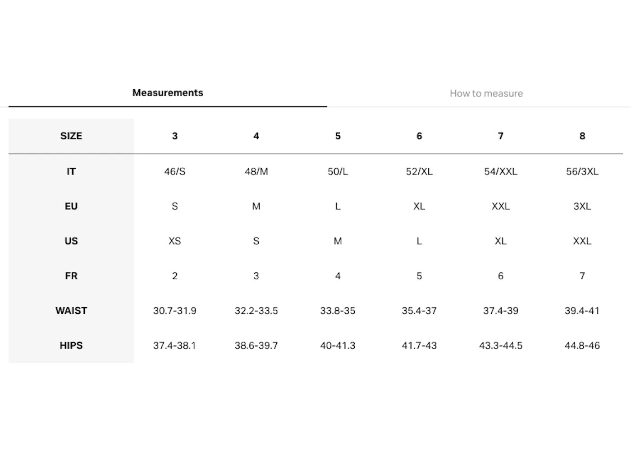Click waist value 30.7-31.9
The width and height of the screenshot is (631, 451).
tap(175, 311)
